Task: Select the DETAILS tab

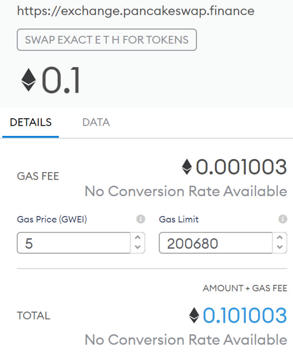Action: point(31,123)
